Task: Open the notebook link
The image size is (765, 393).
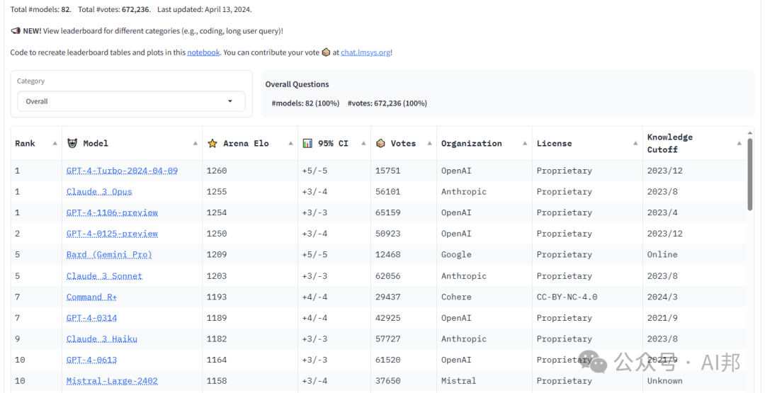Action: point(203,52)
